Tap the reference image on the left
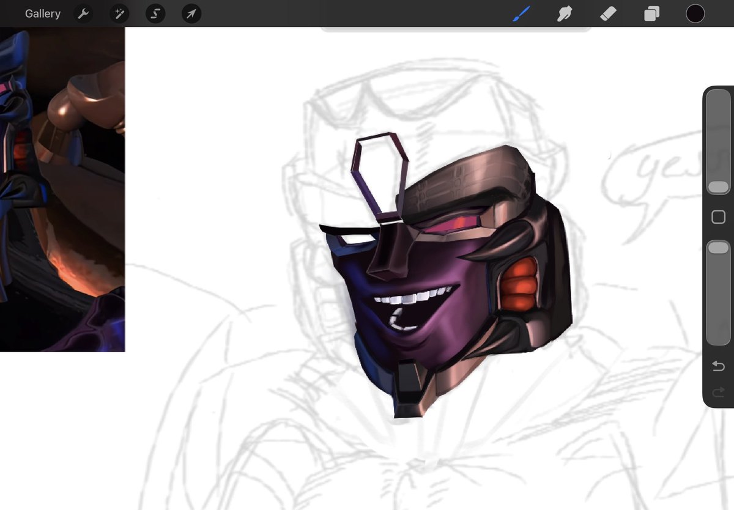Viewport: 734px width, 510px height. coord(62,190)
